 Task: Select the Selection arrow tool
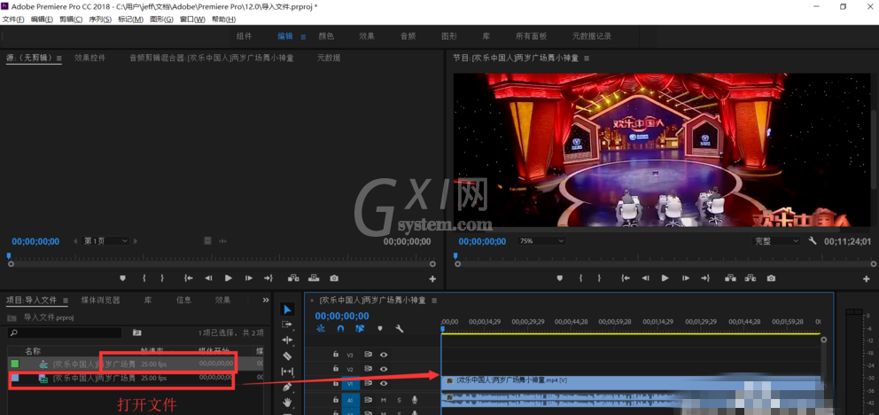[x=287, y=309]
